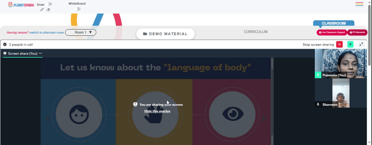Click the eye icon circle
Screen dimensions: 372x145
pyautogui.click(x=232, y=115)
